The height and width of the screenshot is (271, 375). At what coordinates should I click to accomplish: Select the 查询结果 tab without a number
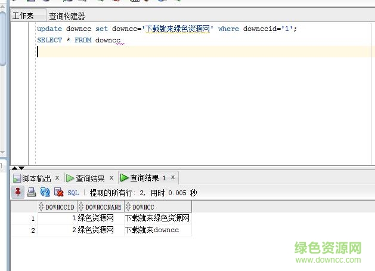click(x=90, y=178)
